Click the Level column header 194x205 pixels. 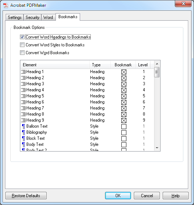[143, 65]
